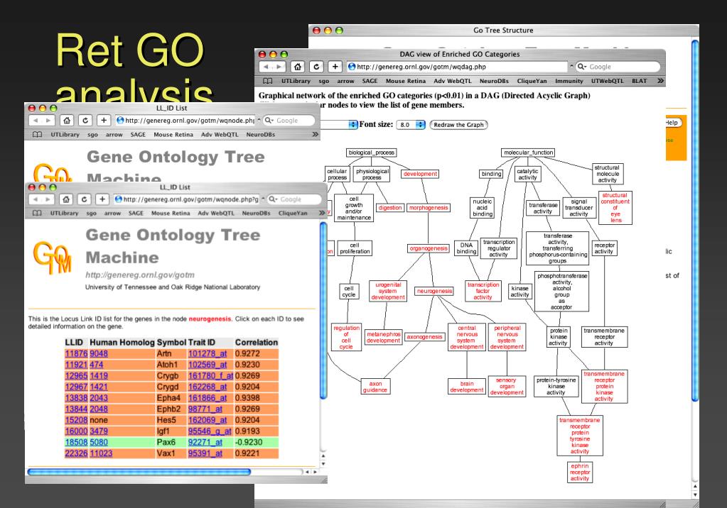
Task: Open LLID link 22326 for Vax1
Action: (x=76, y=454)
